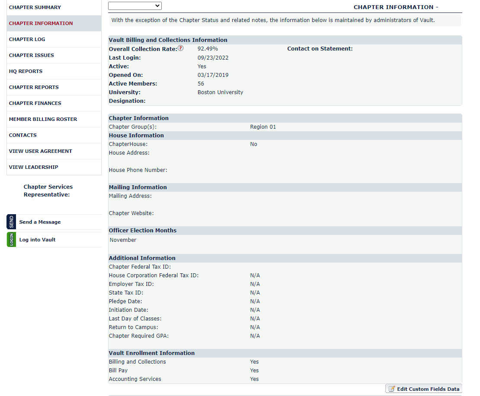Click the Mailing Information header

pyautogui.click(x=138, y=187)
